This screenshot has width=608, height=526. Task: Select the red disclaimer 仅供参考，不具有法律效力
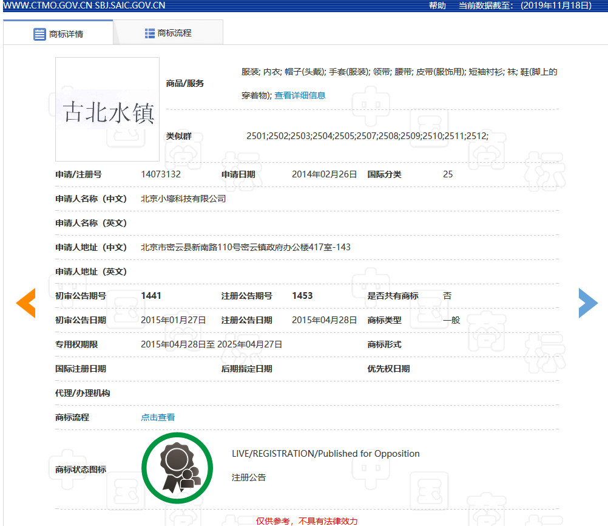pos(306,521)
